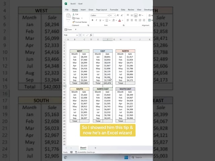The width and height of the screenshot is (215, 161).
Task: Select row 15 header
Action: point(64,83)
